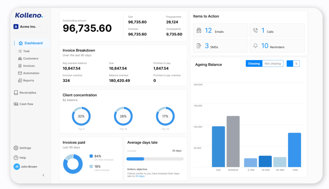
Task: Click the gray OVERDUE bar in chart
Action: (x=233, y=141)
